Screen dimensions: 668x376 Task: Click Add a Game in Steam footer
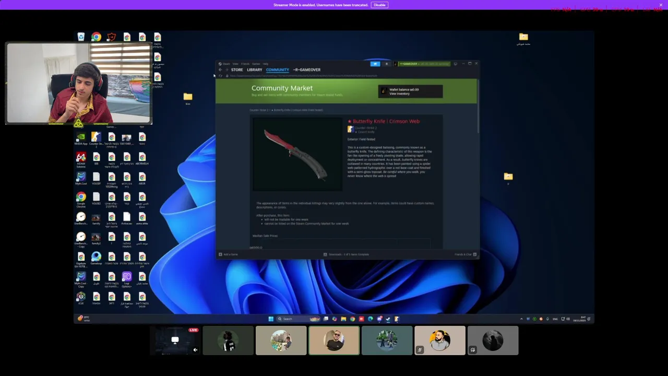(228, 254)
